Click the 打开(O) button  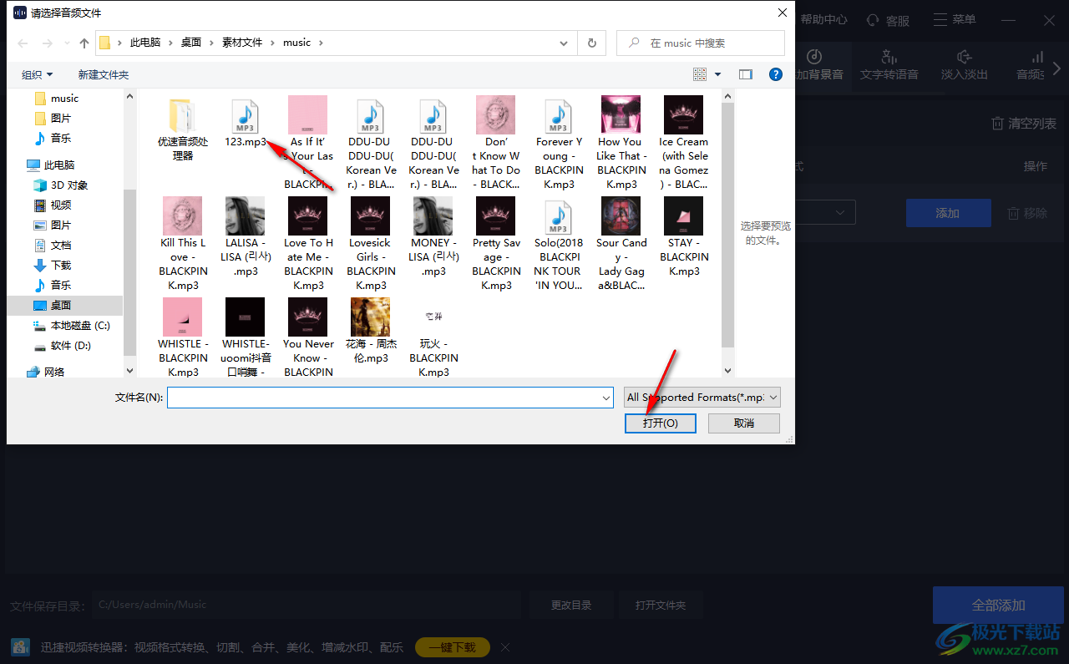click(x=660, y=423)
